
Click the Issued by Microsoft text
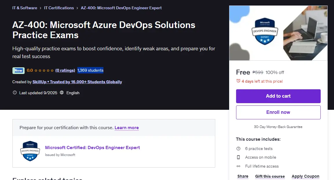(60, 155)
